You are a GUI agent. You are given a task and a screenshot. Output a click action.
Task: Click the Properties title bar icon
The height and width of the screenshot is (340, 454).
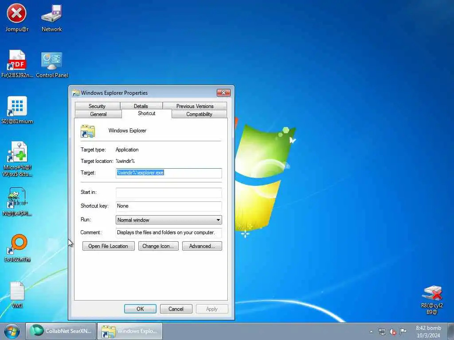pyautogui.click(x=76, y=93)
